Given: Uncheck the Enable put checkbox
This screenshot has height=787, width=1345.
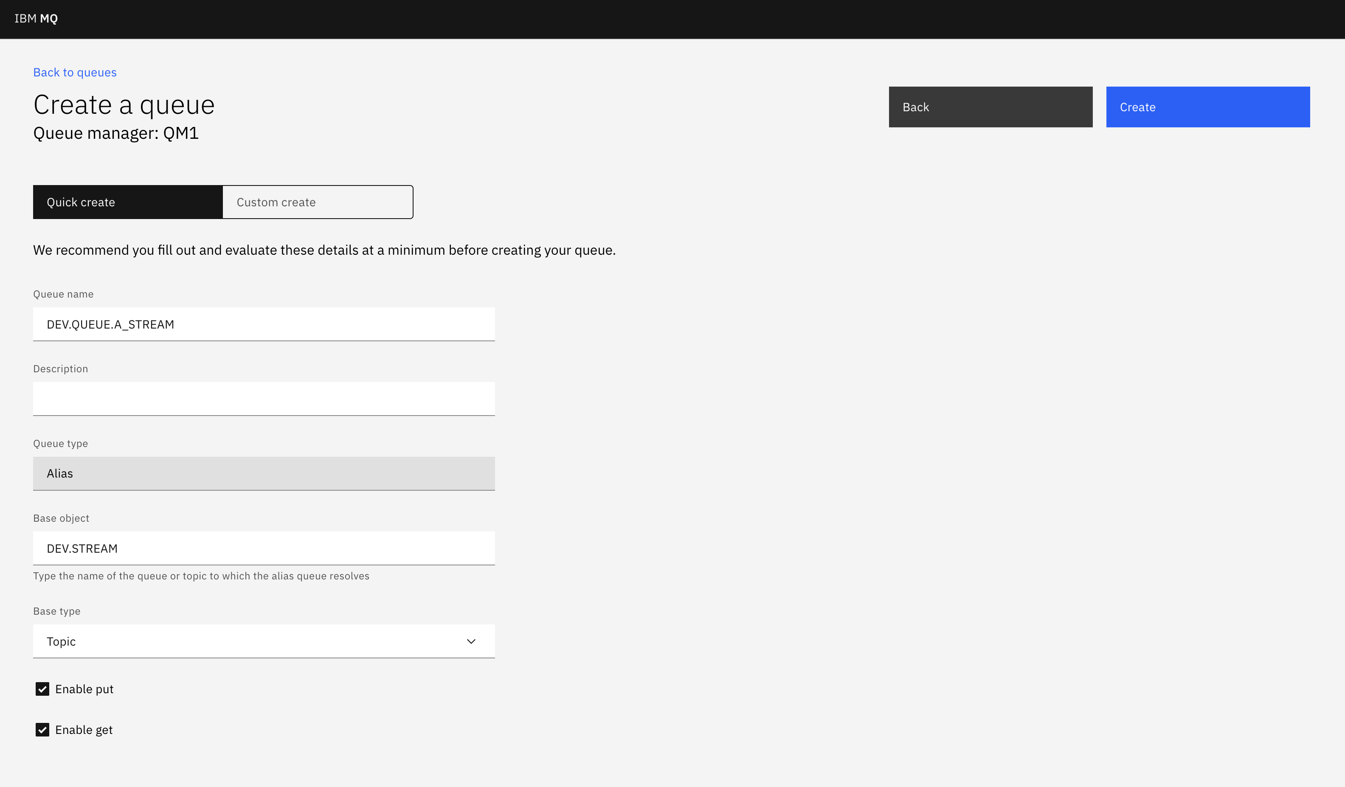Looking at the screenshot, I should coord(42,689).
